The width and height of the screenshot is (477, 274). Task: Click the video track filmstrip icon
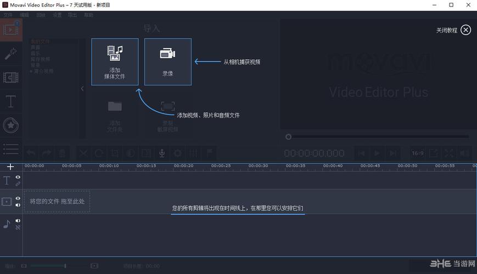[x=7, y=202]
